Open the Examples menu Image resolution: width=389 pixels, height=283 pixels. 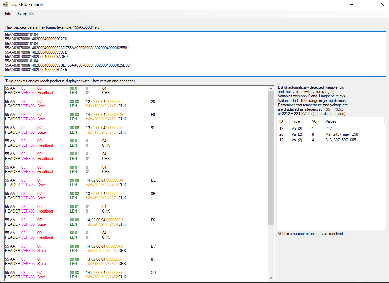point(26,14)
